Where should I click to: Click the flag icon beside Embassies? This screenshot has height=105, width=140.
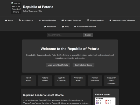(45, 26)
